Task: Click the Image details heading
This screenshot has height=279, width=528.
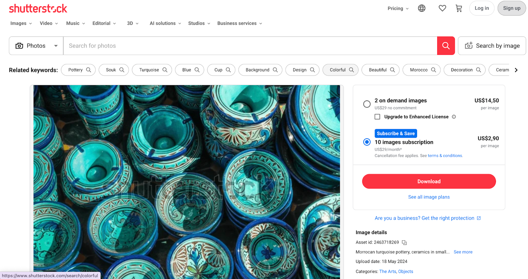Action: pyautogui.click(x=371, y=232)
